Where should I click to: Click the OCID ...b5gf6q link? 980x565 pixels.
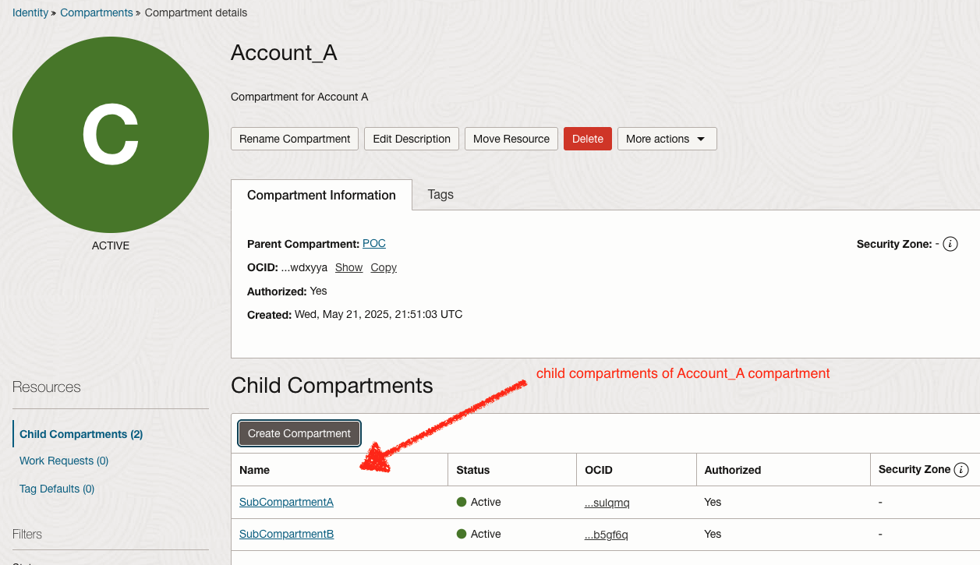[606, 535]
